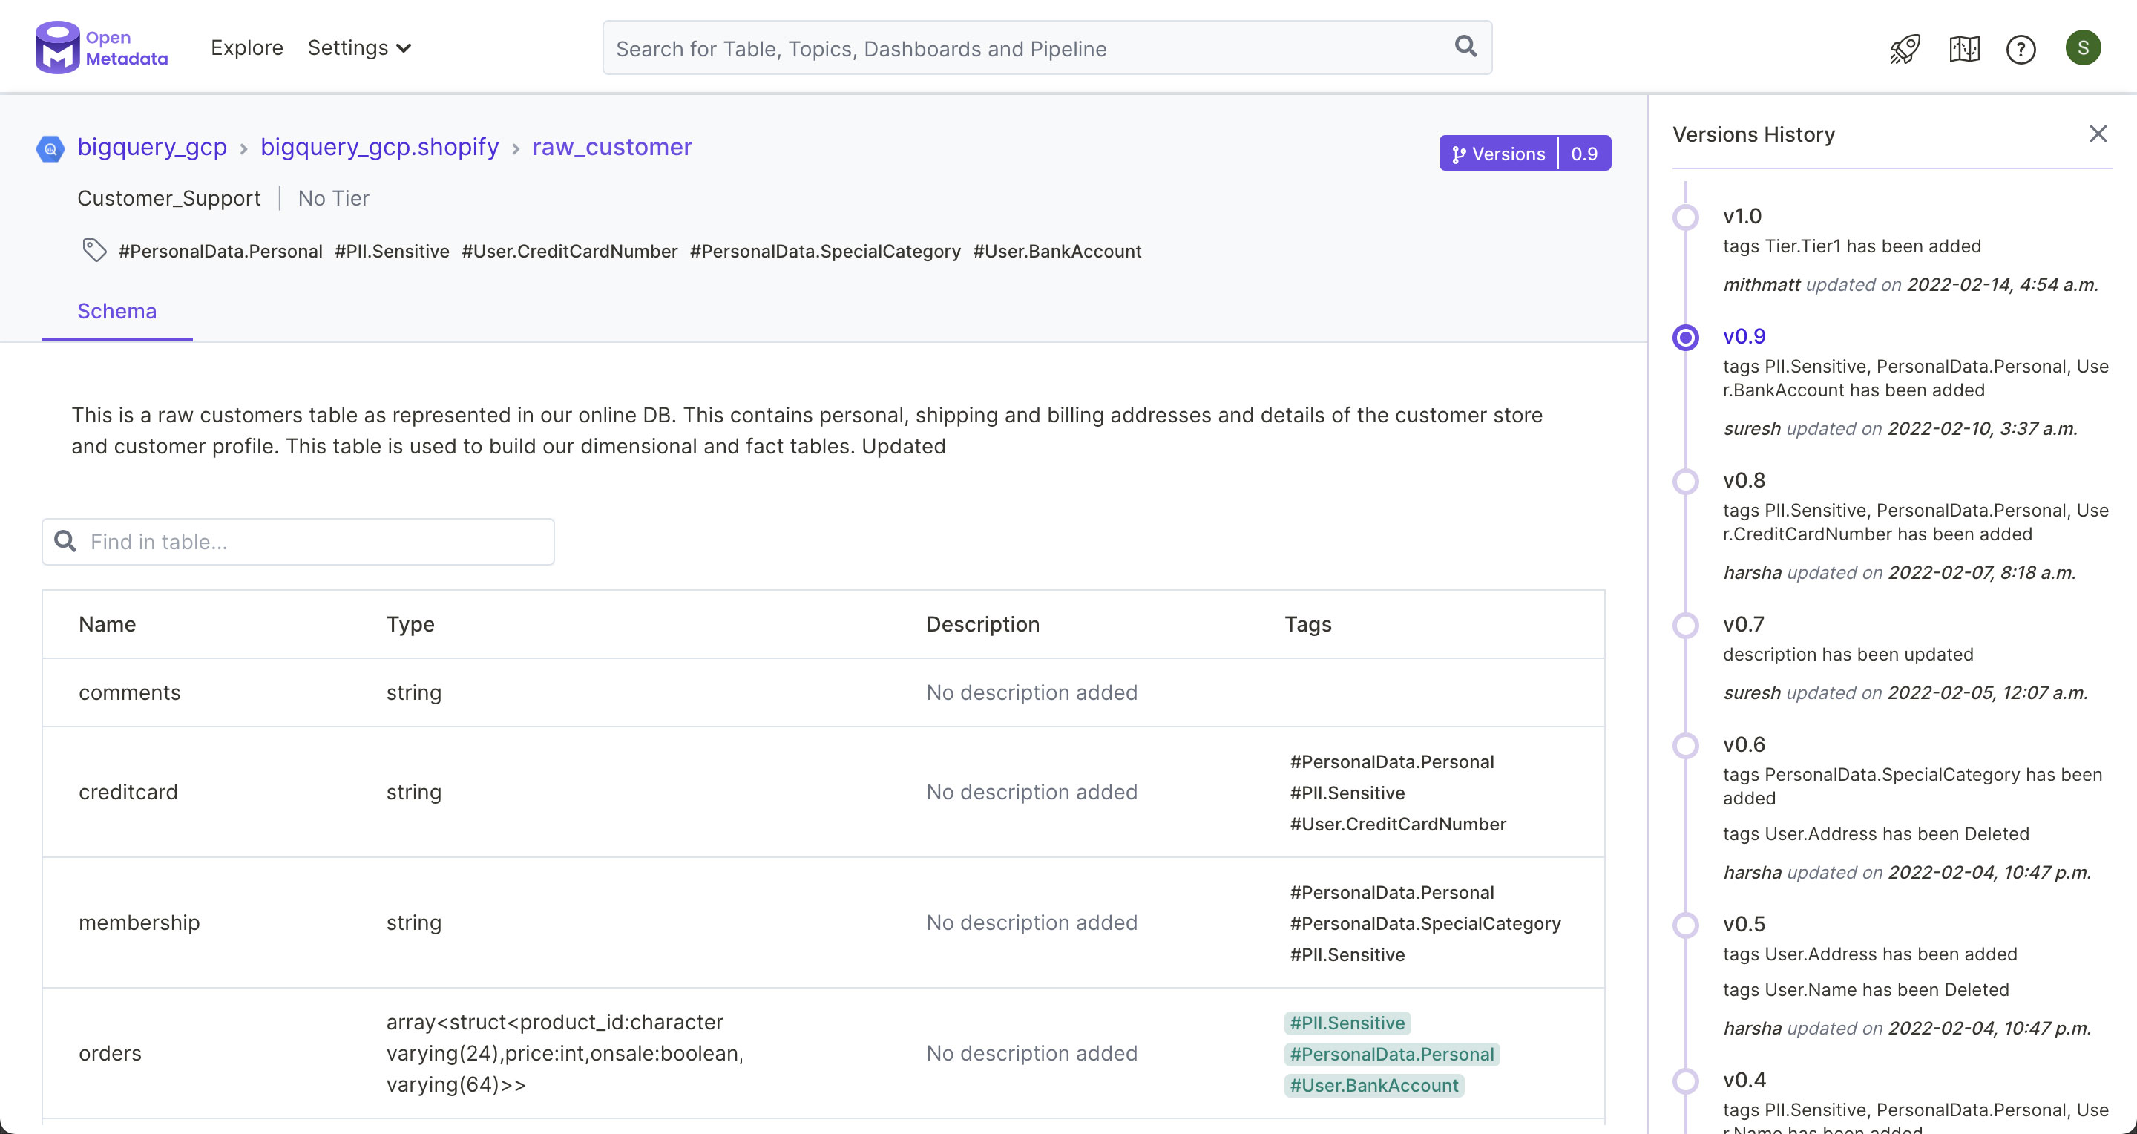Image resolution: width=2137 pixels, height=1134 pixels.
Task: Click #PersonalData.SpecialCategory tag in membership row
Action: [1425, 923]
